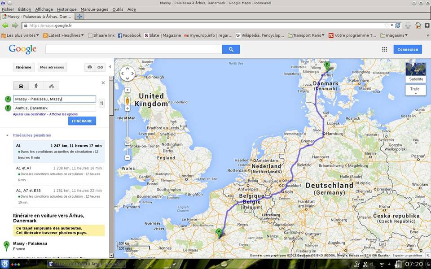Screen dimensions: 431x269
Task: Click the blue Google Maps search magnifier button
Action: tap(231, 49)
